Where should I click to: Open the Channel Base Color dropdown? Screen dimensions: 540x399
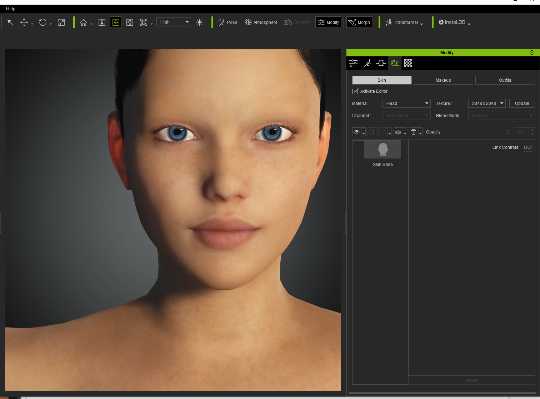coord(406,116)
